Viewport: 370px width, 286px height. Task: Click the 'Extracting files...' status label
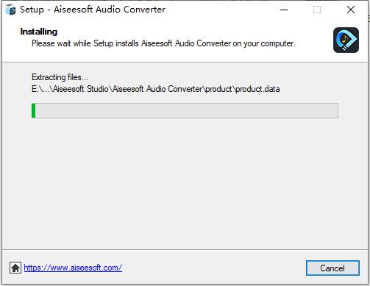click(x=60, y=77)
